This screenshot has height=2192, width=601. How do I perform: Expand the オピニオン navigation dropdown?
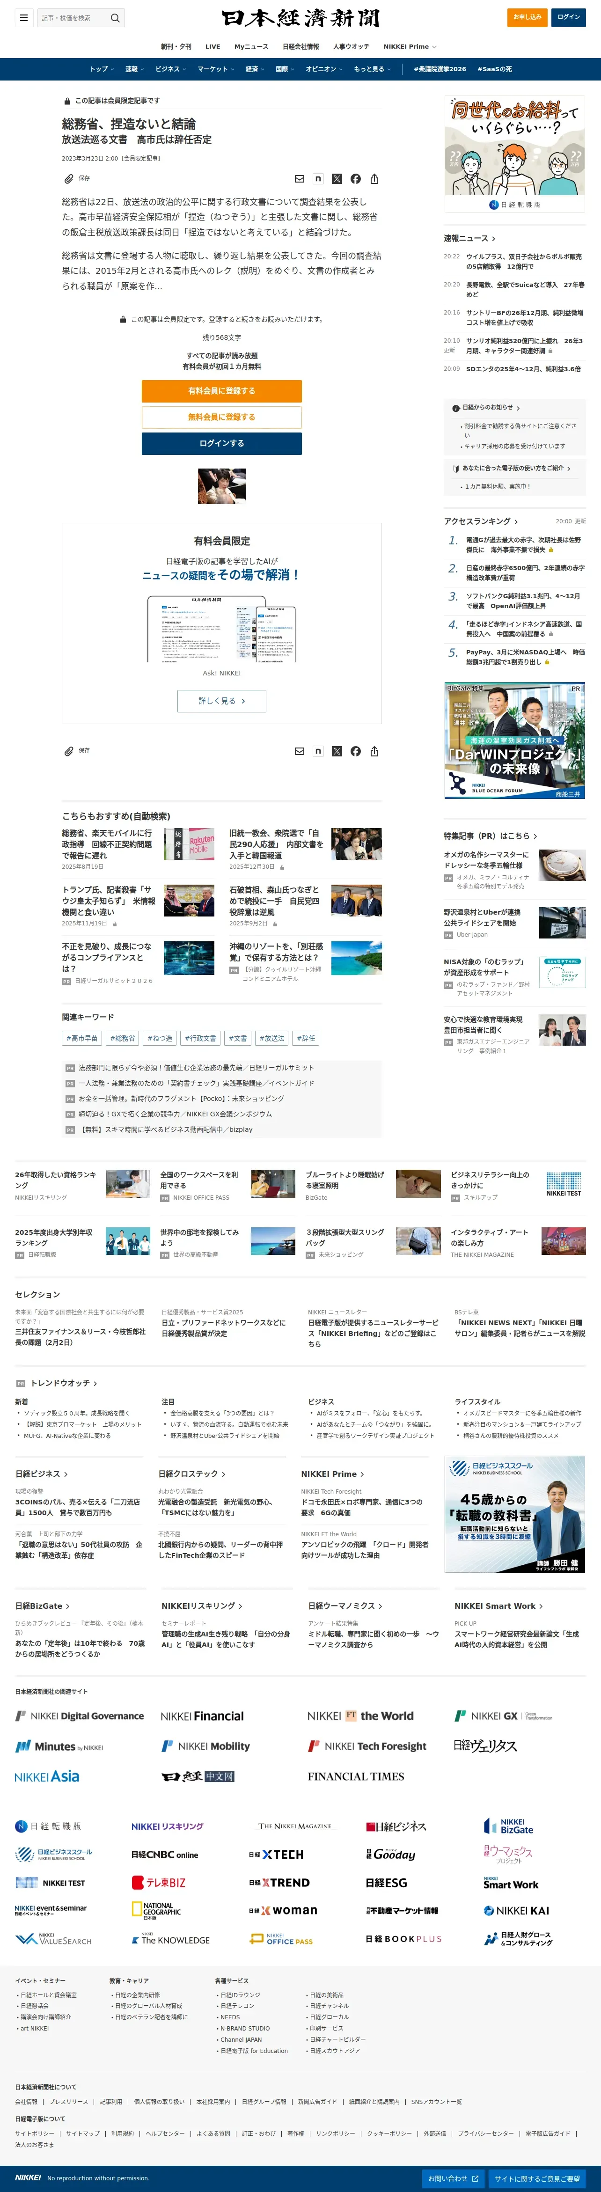tap(324, 69)
